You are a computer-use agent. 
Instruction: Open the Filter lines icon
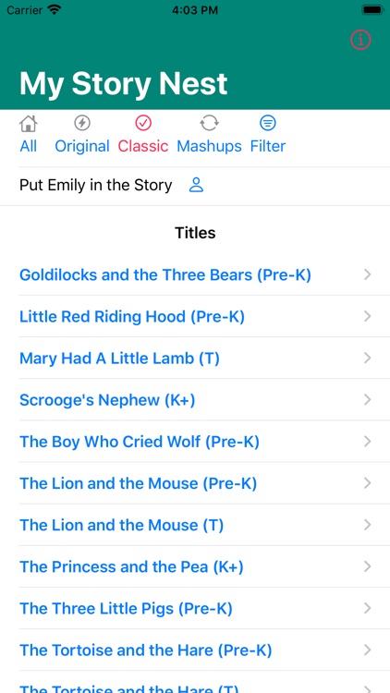pos(267,123)
